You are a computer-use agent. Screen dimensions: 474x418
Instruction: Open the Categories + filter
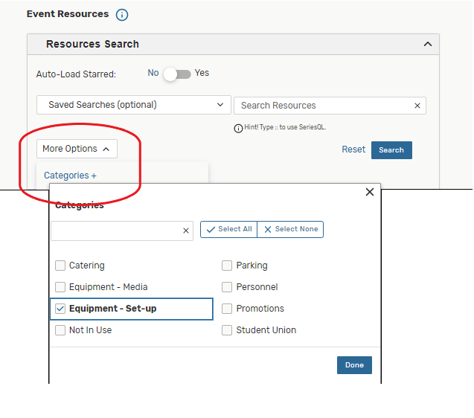[x=70, y=176]
